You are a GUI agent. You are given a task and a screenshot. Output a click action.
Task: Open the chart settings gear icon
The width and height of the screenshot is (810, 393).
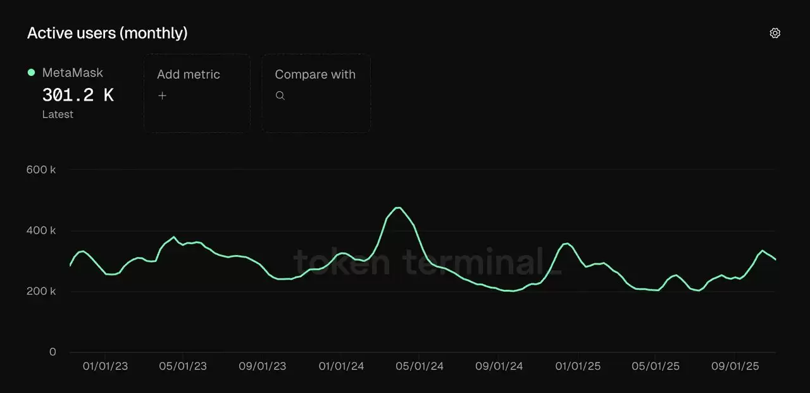775,33
